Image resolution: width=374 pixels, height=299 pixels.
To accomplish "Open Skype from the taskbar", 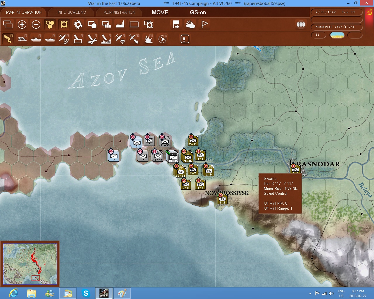I will pyautogui.click(x=86, y=293).
